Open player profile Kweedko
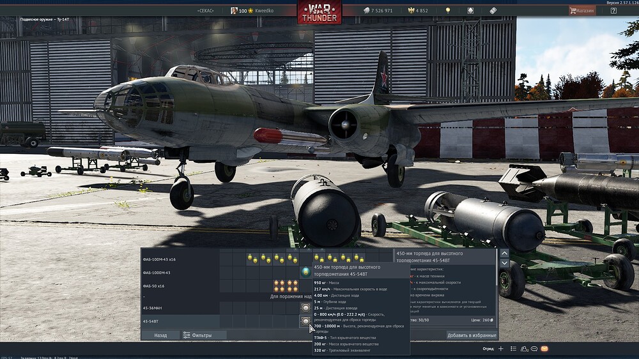This screenshot has height=359, width=639. tap(264, 11)
